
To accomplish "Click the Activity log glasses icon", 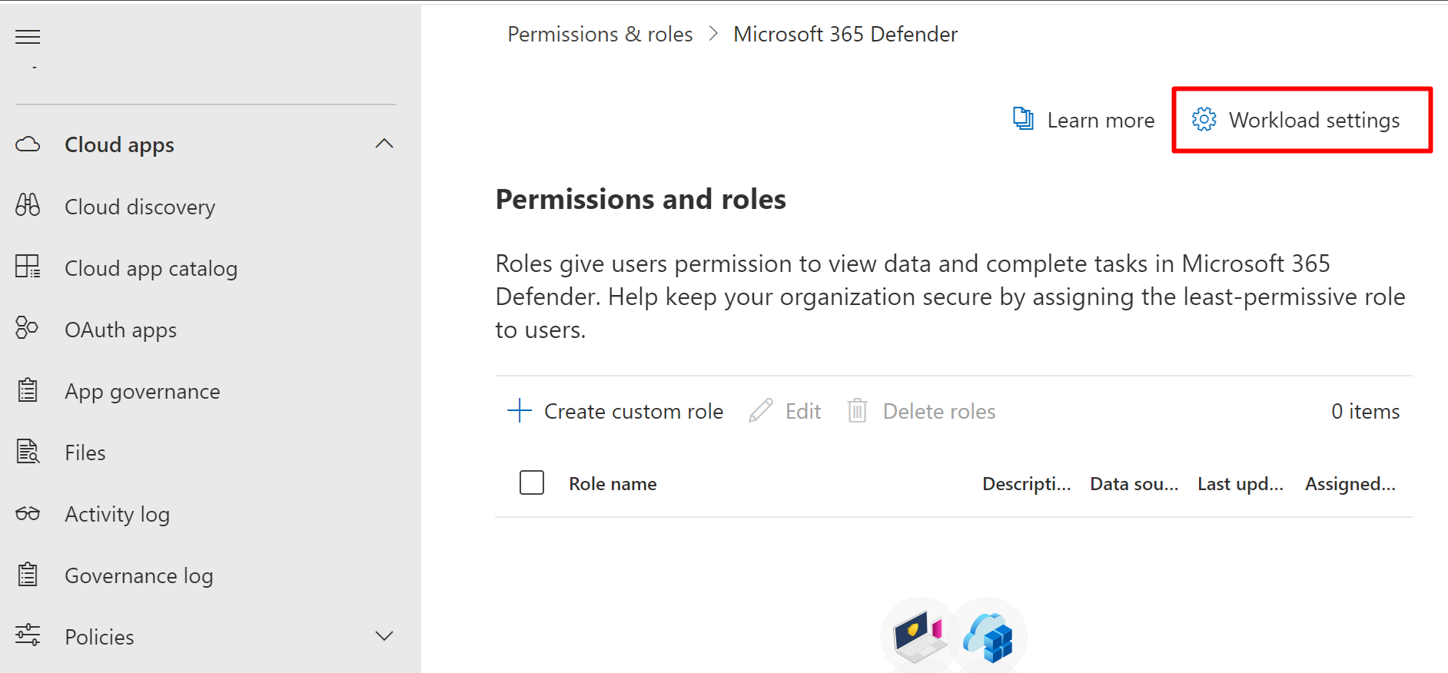I will point(28,513).
